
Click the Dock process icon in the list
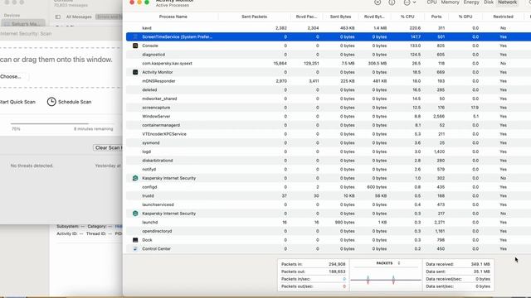pos(135,240)
